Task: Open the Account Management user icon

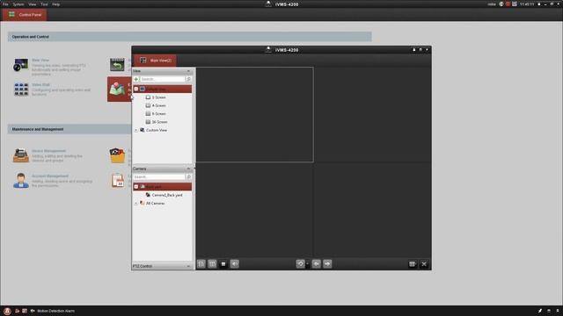Action: pyautogui.click(x=21, y=180)
